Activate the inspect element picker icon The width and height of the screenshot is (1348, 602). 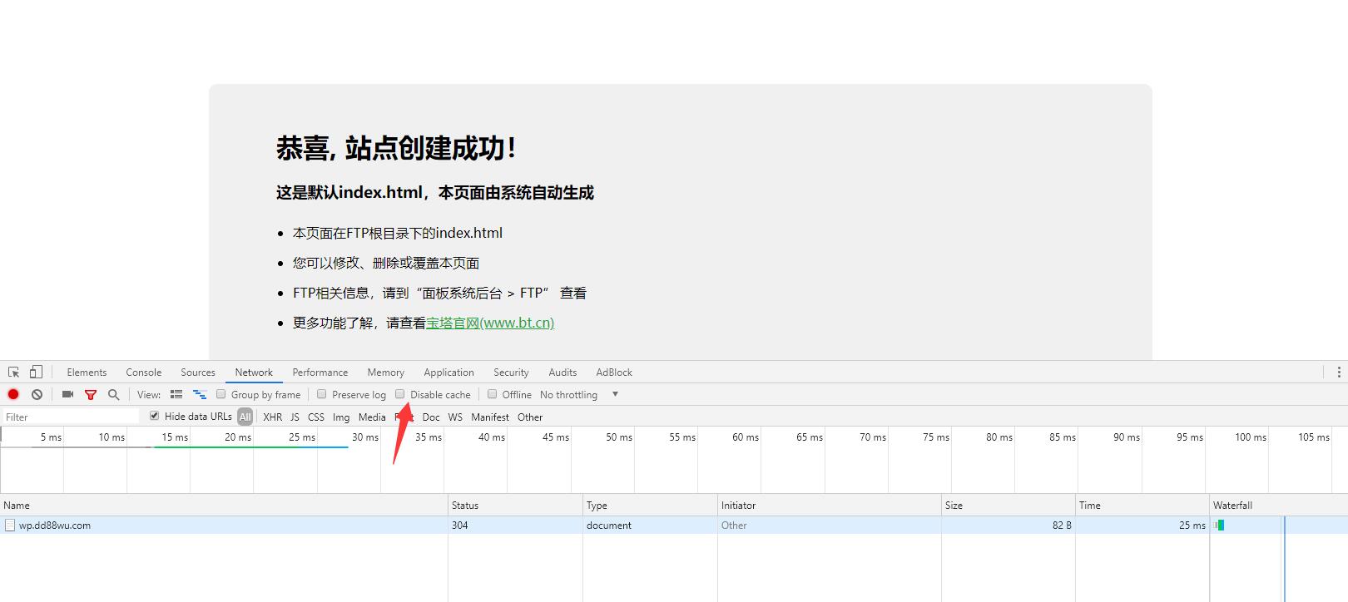tap(14, 373)
